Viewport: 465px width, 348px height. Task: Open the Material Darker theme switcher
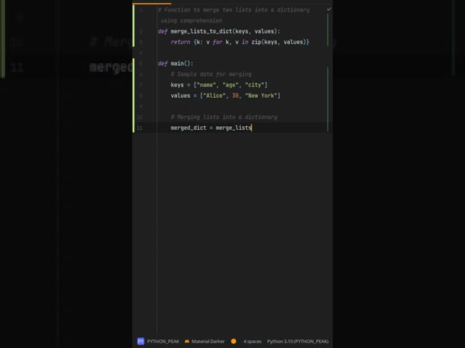tap(208, 341)
